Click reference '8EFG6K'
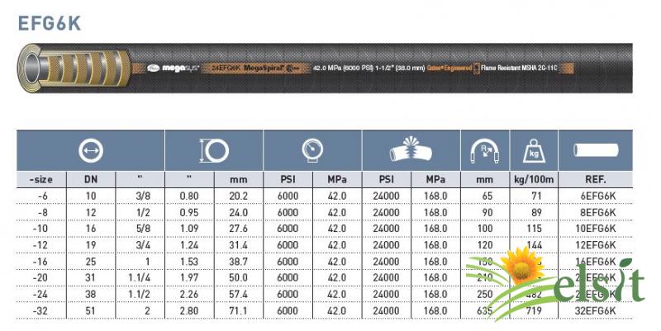The width and height of the screenshot is (661, 331). click(597, 212)
